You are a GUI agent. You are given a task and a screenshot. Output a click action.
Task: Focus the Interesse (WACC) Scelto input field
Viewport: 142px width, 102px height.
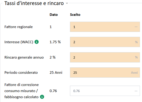105,42
